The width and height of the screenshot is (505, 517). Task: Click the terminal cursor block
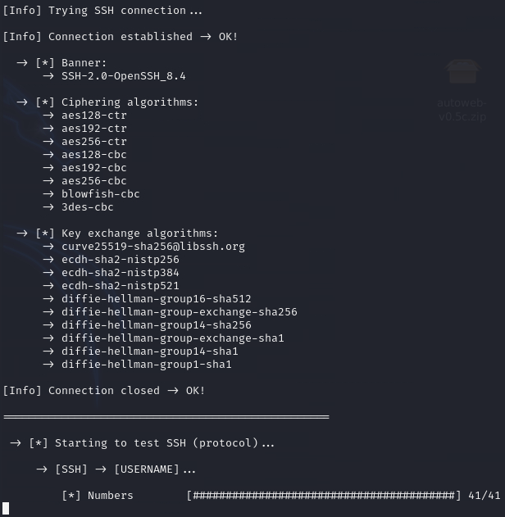coord(7,509)
